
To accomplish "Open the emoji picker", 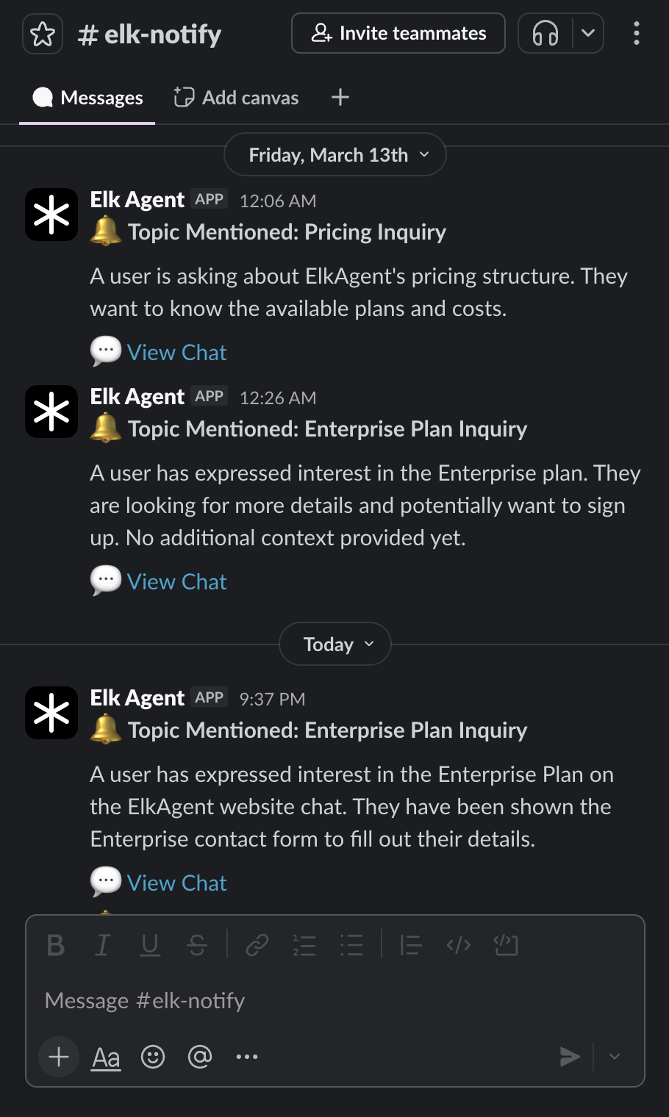I will point(153,1057).
